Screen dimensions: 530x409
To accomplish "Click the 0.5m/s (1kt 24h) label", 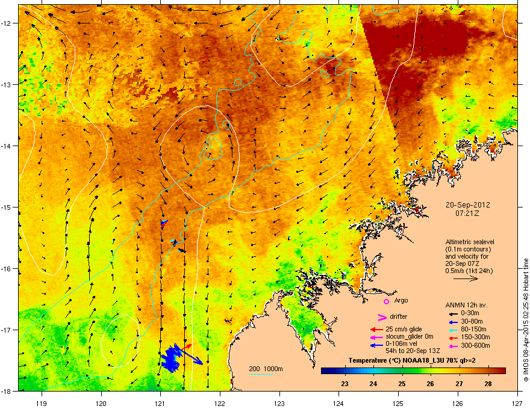I will point(469,271).
